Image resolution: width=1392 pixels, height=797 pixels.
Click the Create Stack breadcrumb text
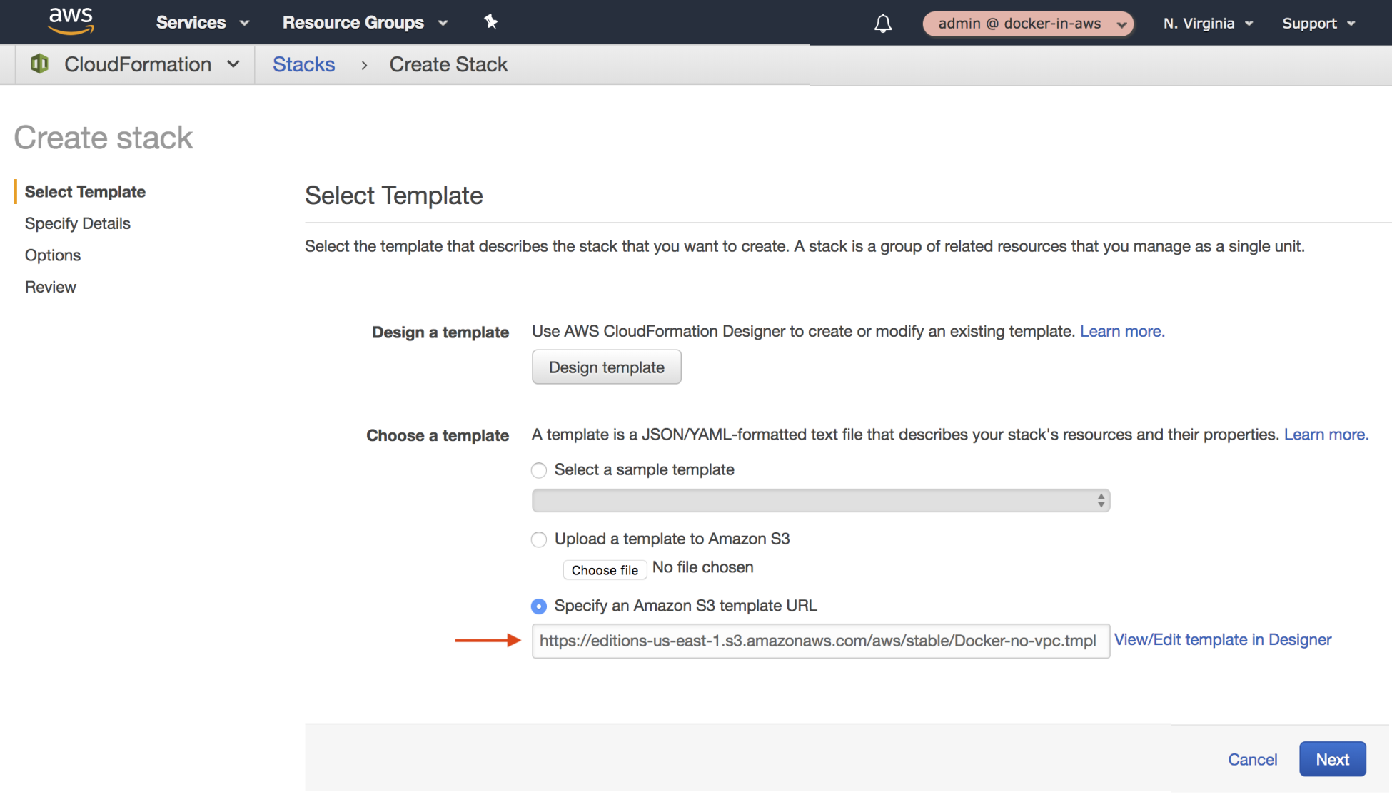point(448,64)
